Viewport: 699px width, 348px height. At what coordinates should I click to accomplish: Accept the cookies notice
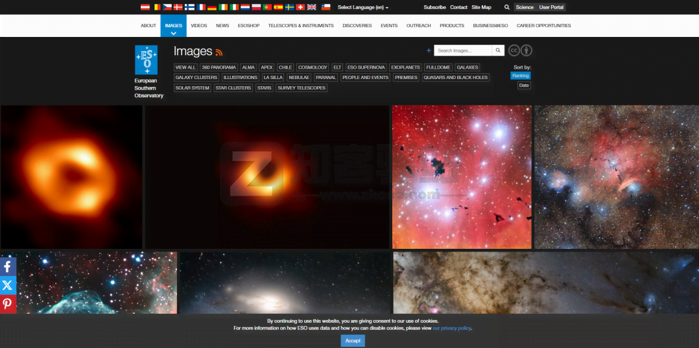[353, 340]
